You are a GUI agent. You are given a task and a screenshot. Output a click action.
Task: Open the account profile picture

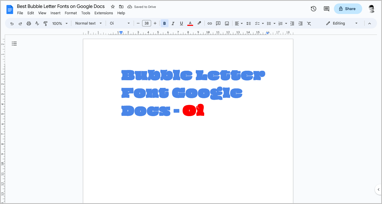coord(371,9)
